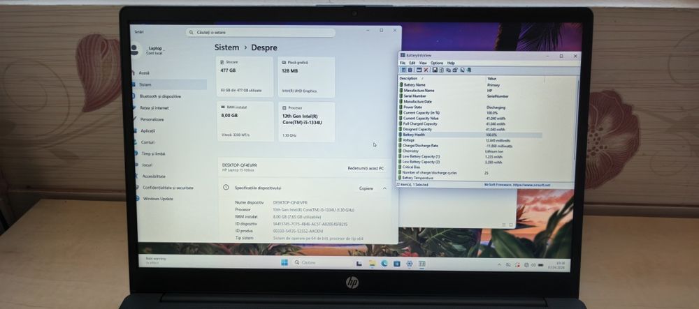Open the View menu in BatteryInfoView
The image size is (699, 309).
click(423, 63)
